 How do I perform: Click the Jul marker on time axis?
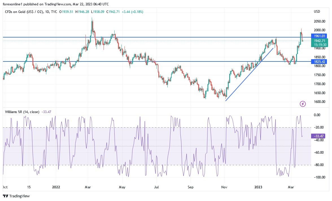coord(157,187)
